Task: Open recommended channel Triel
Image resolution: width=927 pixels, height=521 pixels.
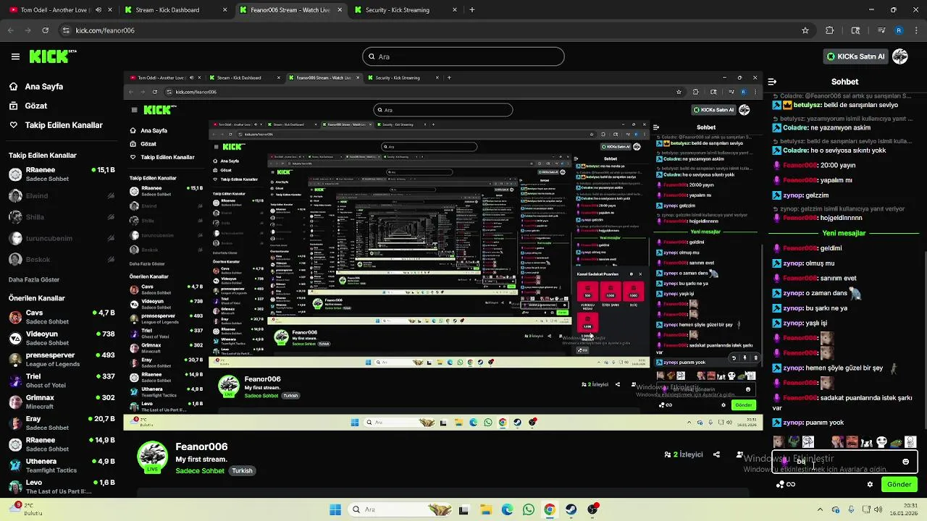Action: pyautogui.click(x=62, y=381)
